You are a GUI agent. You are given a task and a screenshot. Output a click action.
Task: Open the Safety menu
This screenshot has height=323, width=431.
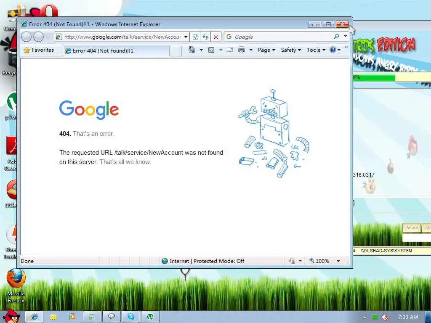pos(291,50)
